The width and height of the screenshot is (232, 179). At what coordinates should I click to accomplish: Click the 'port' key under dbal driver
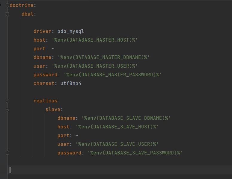[x=39, y=49]
